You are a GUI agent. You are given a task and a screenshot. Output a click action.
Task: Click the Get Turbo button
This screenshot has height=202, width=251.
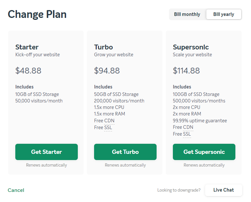pyautogui.click(x=125, y=152)
